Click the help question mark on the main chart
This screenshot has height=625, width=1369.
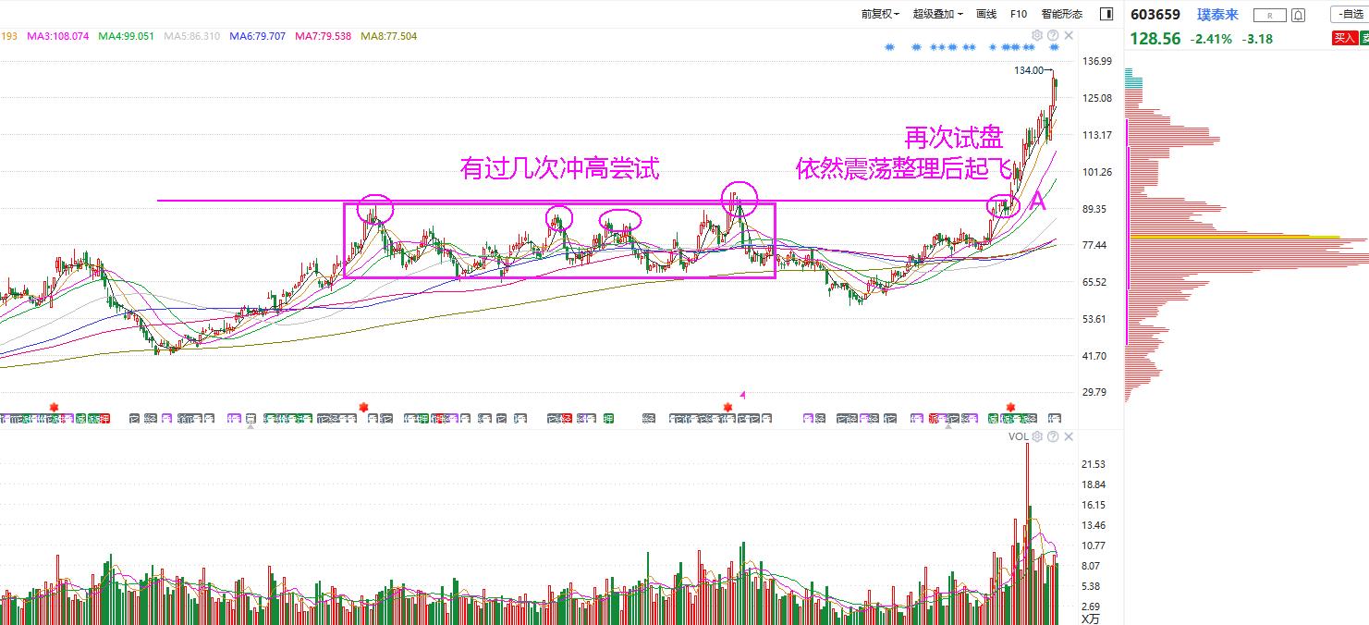[x=1053, y=35]
